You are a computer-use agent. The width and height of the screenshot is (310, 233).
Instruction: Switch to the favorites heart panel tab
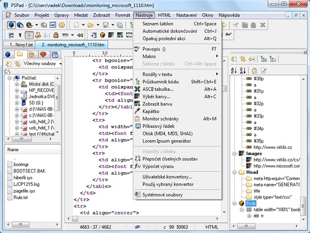tap(43, 54)
